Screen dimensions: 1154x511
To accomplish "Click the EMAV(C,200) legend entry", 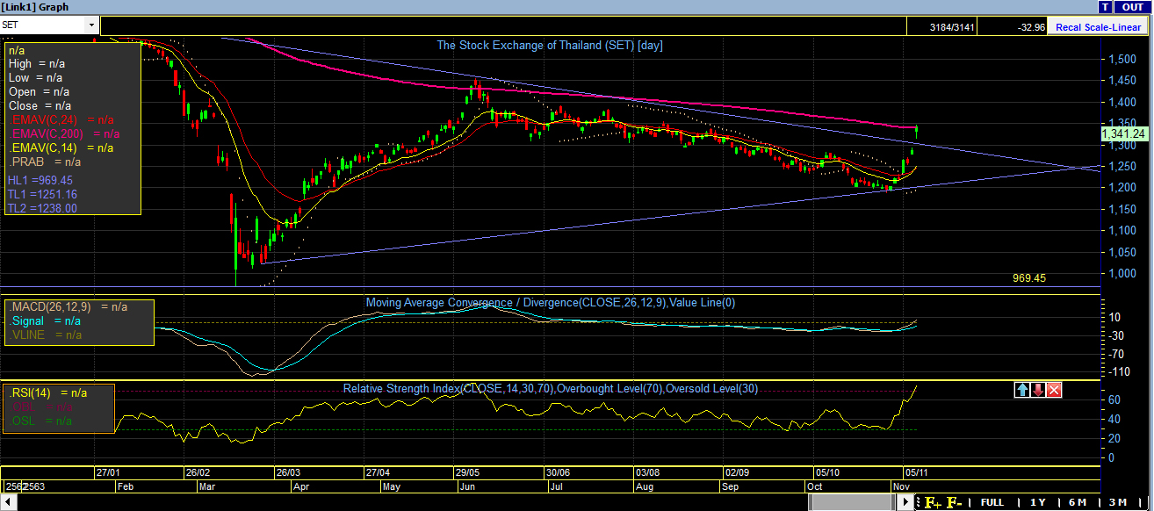I will tap(64, 133).
